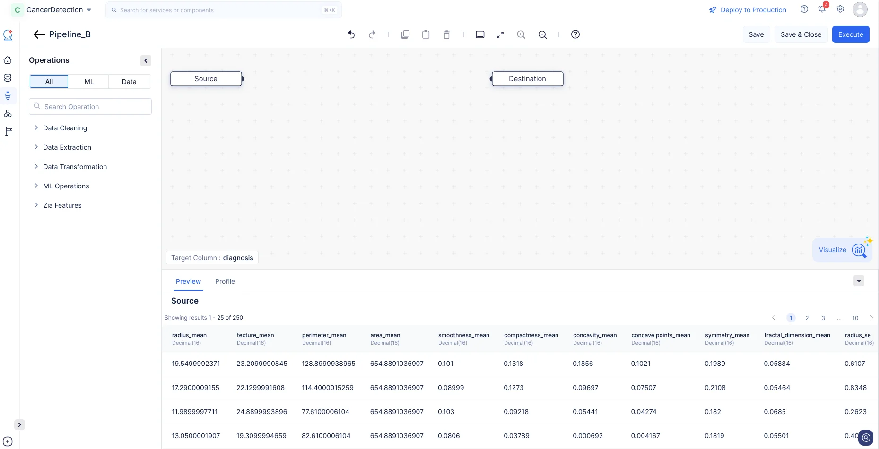Click the concave points_mean column header
Screen dimensions: 879x449
point(661,335)
